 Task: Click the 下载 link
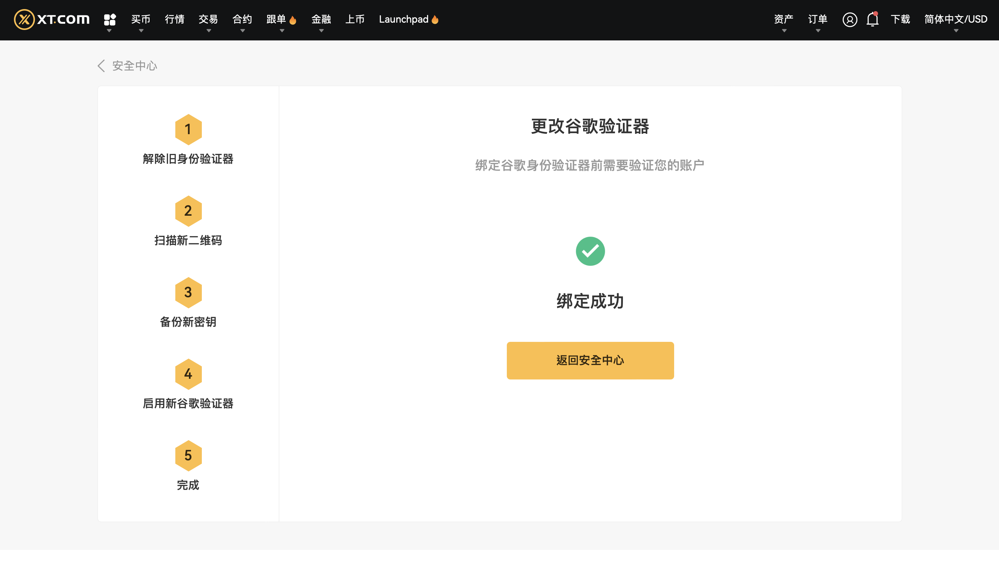point(900,20)
